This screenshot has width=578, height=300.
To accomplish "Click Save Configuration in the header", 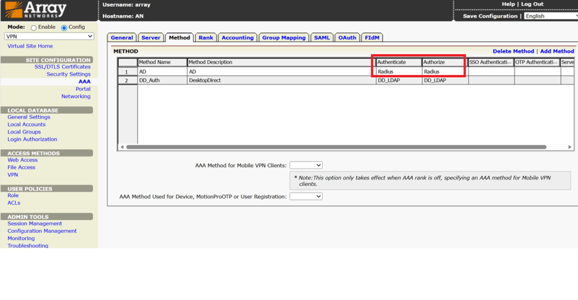I will tap(490, 16).
